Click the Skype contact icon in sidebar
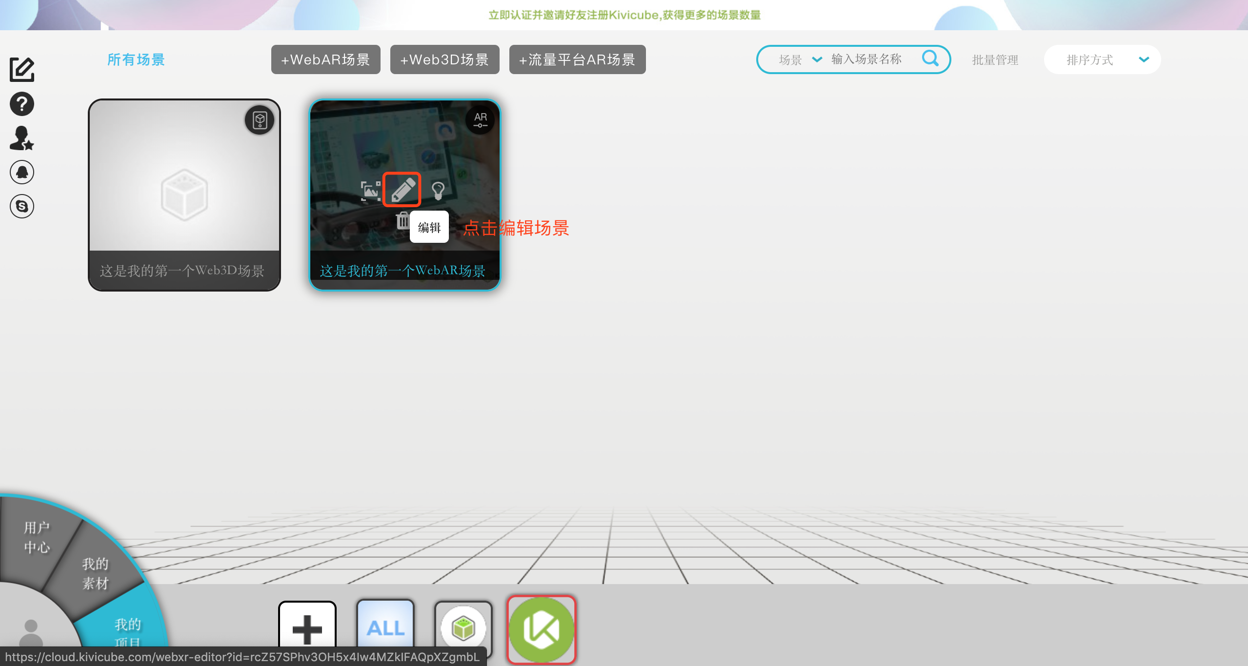Viewport: 1248px width, 666px height. (22, 206)
